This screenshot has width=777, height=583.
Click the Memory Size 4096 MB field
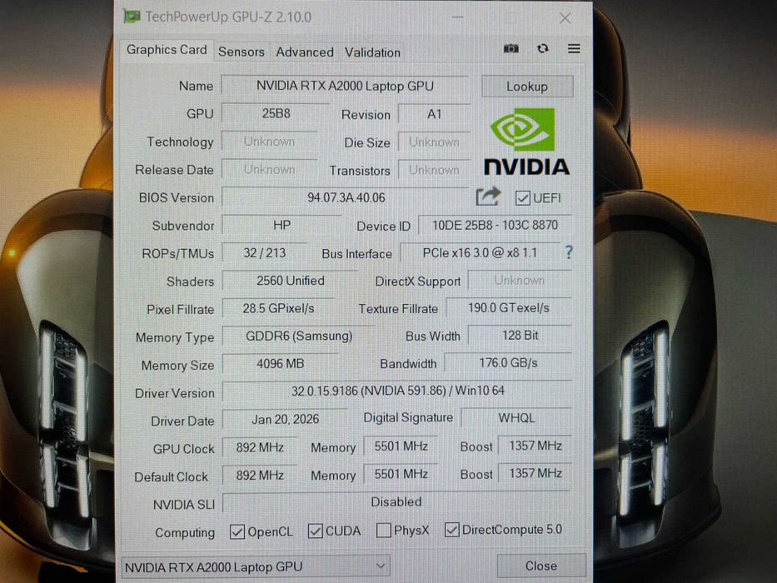[x=280, y=364]
